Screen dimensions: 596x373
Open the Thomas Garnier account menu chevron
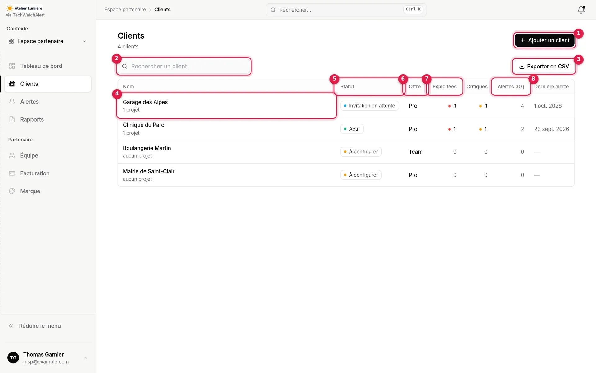(x=85, y=358)
